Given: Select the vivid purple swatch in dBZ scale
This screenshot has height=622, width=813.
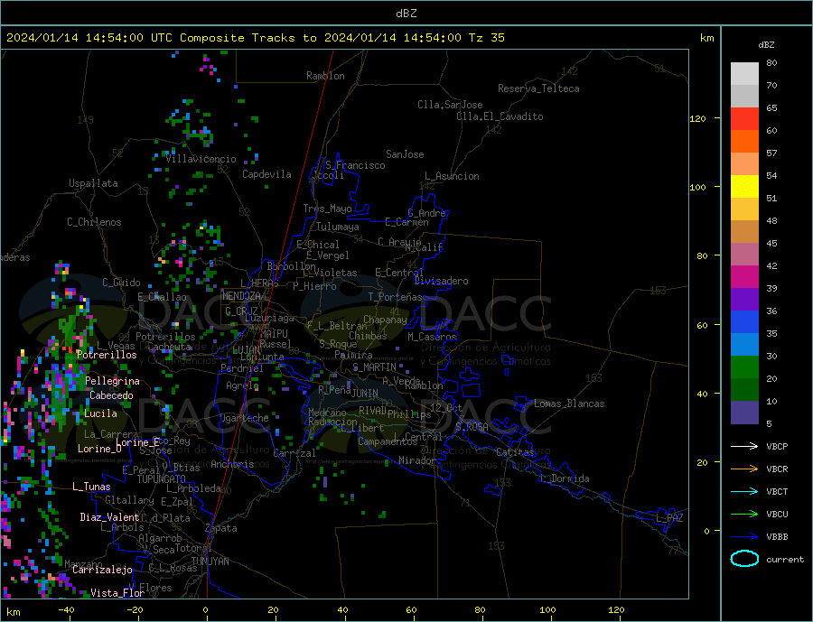Looking at the screenshot, I should [744, 300].
